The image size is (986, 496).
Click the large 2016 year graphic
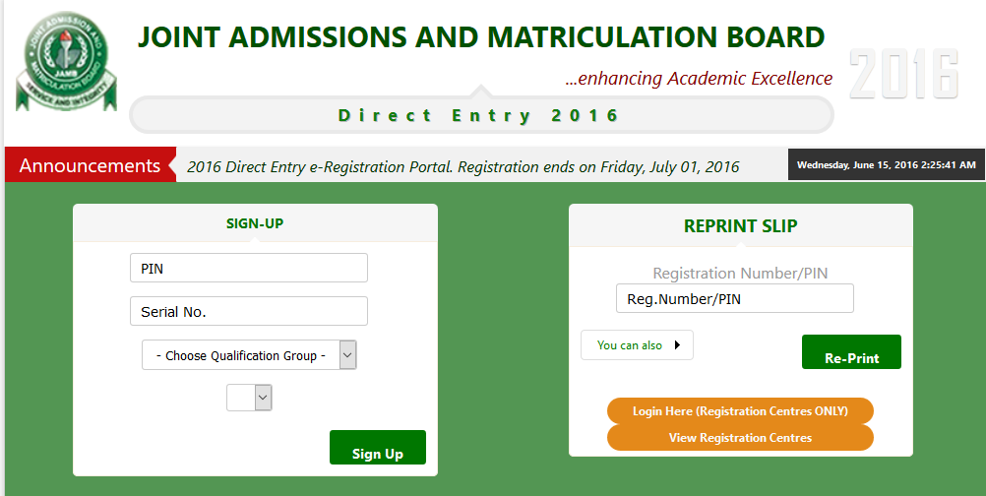coord(904,74)
